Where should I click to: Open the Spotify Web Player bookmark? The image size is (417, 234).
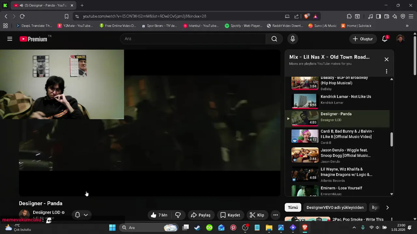[243, 26]
